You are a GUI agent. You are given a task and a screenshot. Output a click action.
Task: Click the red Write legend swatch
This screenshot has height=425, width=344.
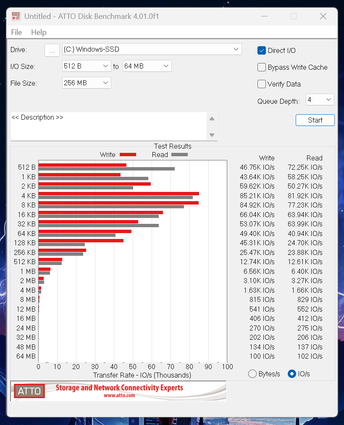128,155
